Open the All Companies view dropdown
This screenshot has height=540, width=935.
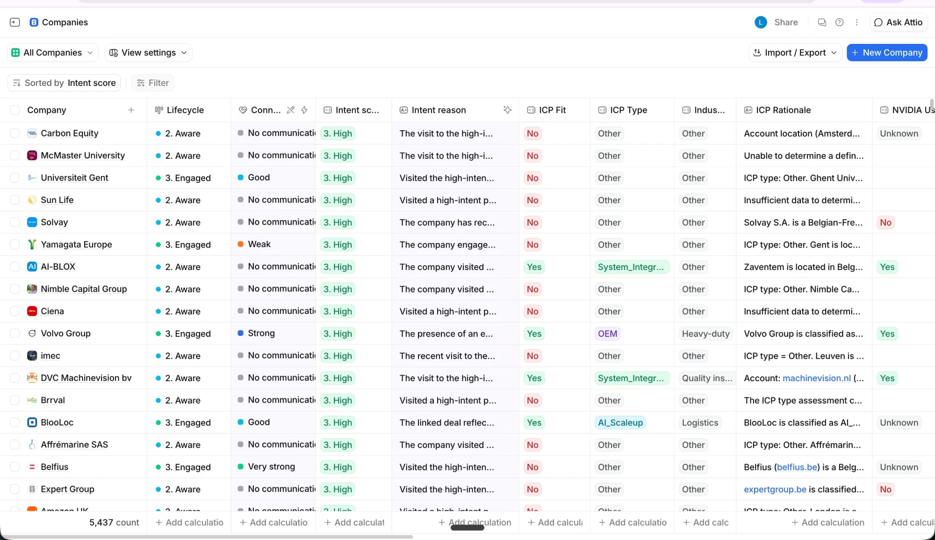point(52,52)
